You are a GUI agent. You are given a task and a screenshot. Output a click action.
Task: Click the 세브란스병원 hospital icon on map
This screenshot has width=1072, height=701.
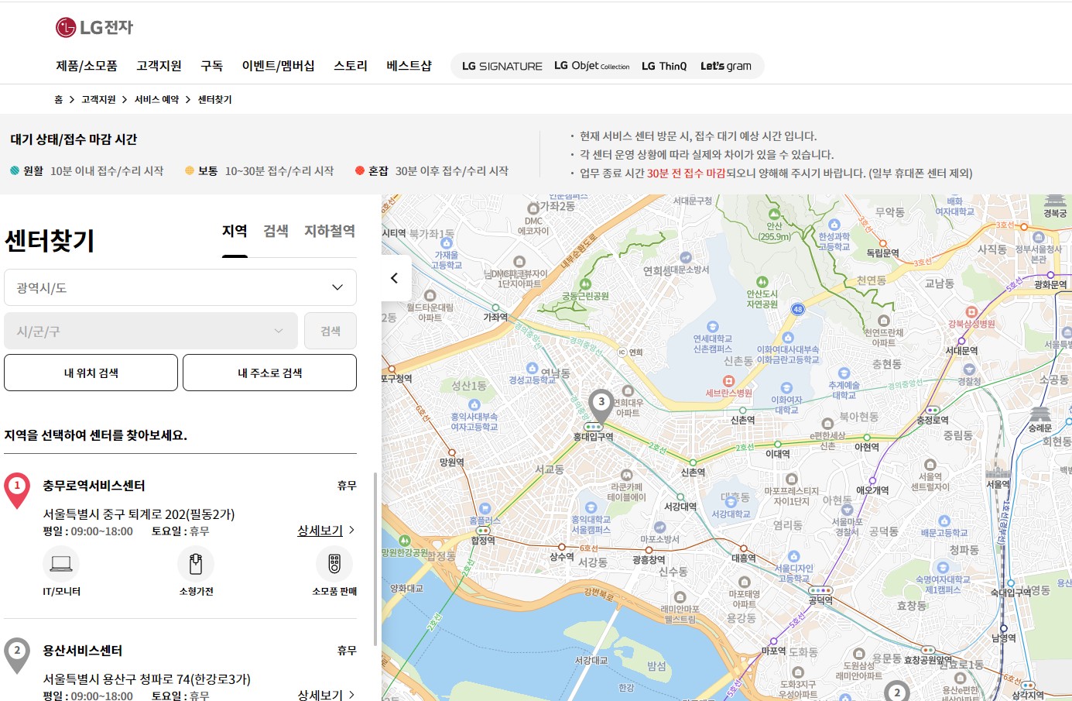[728, 381]
